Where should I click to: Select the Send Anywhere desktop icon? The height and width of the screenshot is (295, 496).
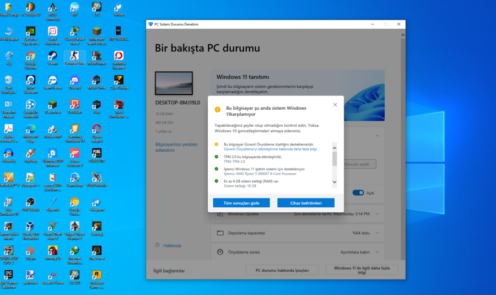click(x=52, y=36)
